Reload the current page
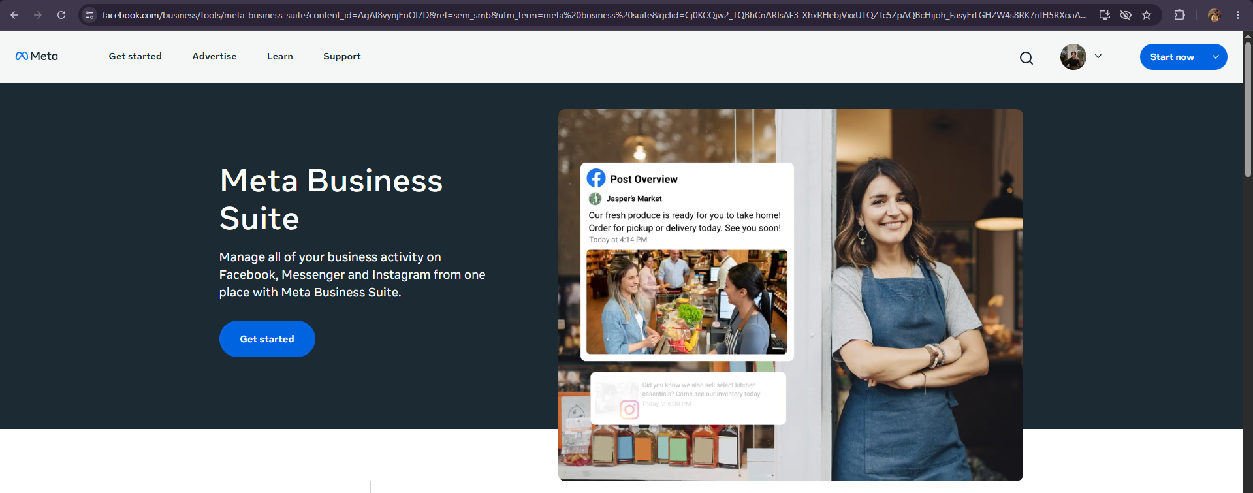Image resolution: width=1253 pixels, height=493 pixels. pyautogui.click(x=61, y=15)
